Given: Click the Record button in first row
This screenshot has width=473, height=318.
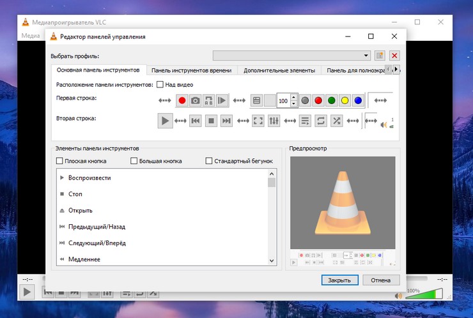Looking at the screenshot, I should pyautogui.click(x=182, y=100).
